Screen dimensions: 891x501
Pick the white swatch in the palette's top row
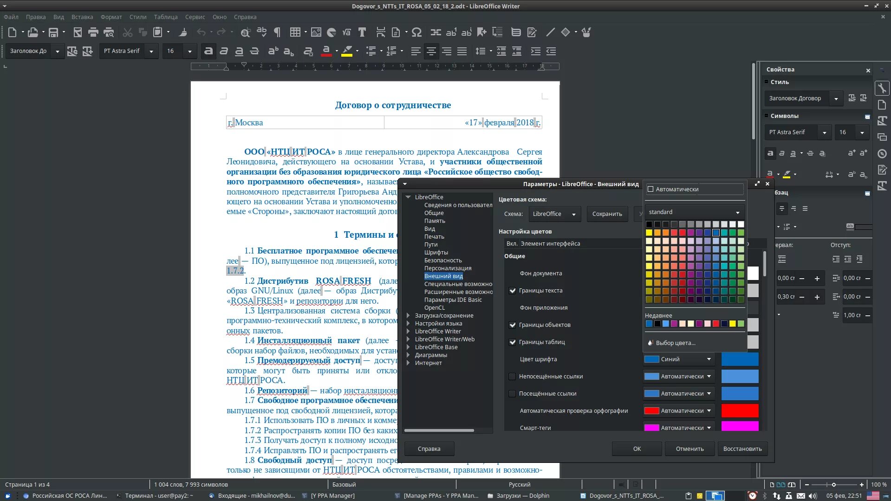pyautogui.click(x=741, y=224)
